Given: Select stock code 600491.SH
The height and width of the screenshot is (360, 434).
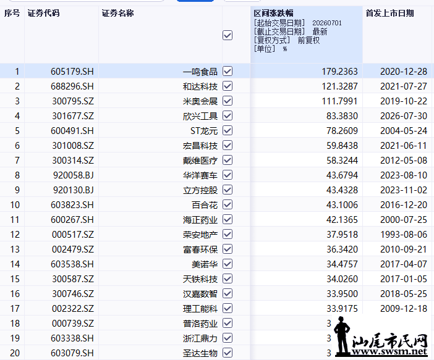Looking at the screenshot, I should pyautogui.click(x=72, y=131).
